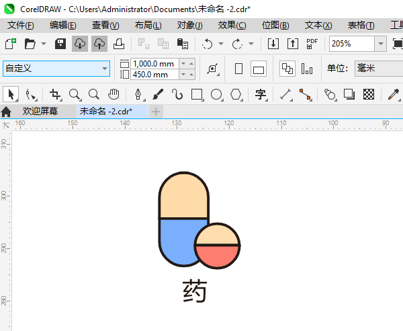Click the Paste clipboard icon

tap(183, 44)
